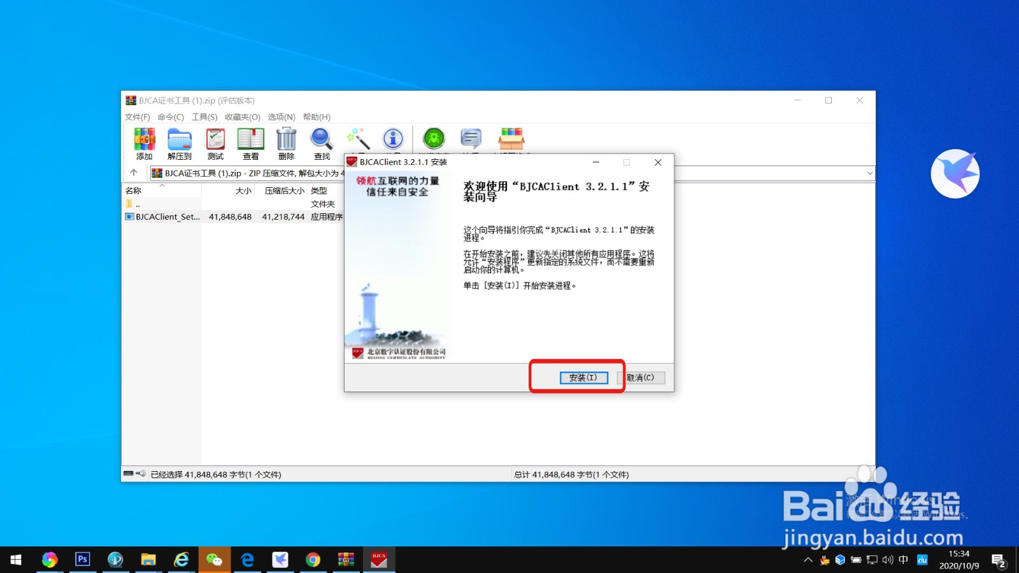Open File Explorer from the taskbar
Screen dimensions: 1019x573
[x=148, y=560]
